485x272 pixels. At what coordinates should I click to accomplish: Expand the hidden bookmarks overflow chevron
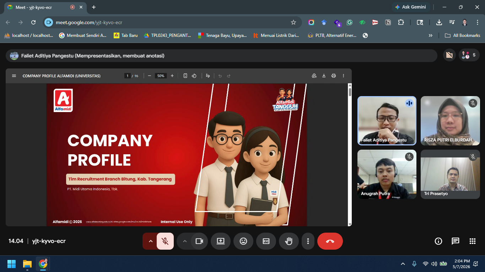coord(431,35)
